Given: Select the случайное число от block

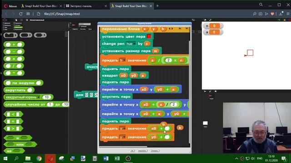Looking at the screenshot, I should click(x=36, y=105).
